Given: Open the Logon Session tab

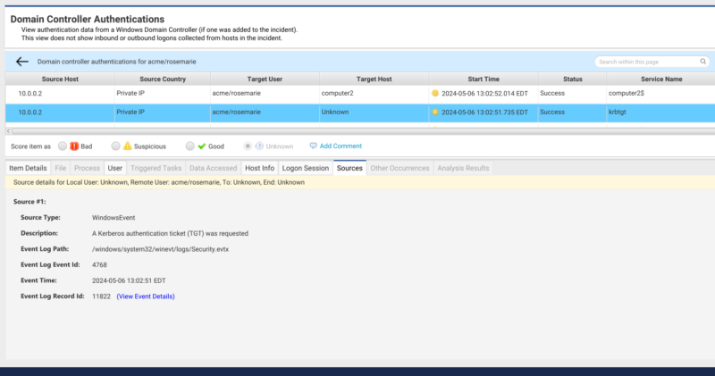Looking at the screenshot, I should [x=305, y=168].
